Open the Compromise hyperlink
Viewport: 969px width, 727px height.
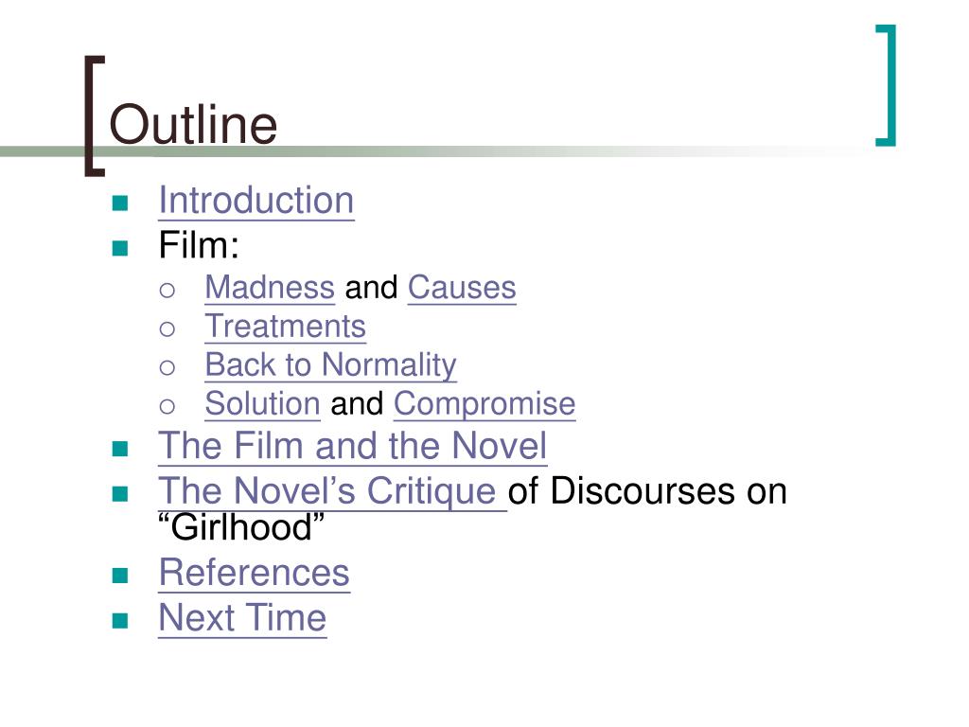click(x=484, y=404)
